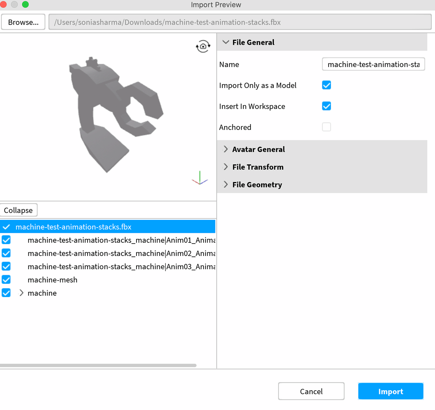Image resolution: width=435 pixels, height=410 pixels.
Task: Uncheck machine-test-animation-stacks.fbx root checkbox
Action: tap(7, 227)
